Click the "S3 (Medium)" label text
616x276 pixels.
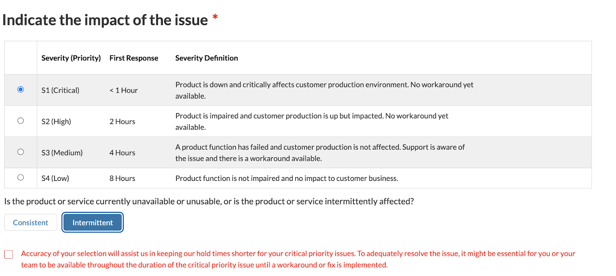[62, 153]
